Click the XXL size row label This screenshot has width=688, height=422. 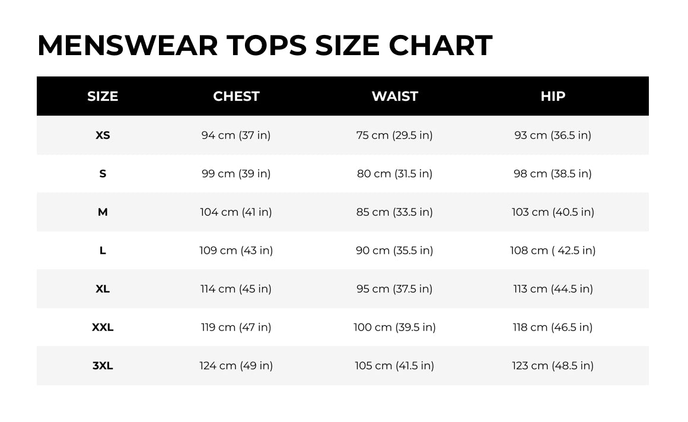point(103,327)
